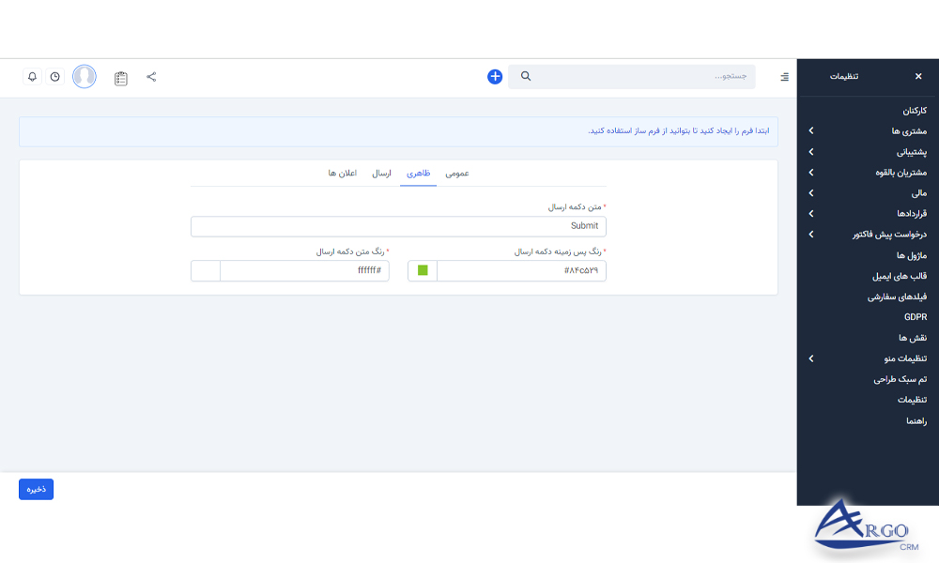This screenshot has height=563, width=939.
Task: Switch to the اعلان ها tab
Action: coord(341,174)
